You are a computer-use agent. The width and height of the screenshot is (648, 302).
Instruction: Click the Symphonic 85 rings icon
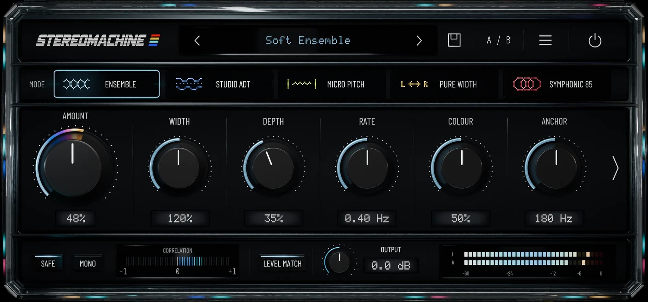point(527,84)
